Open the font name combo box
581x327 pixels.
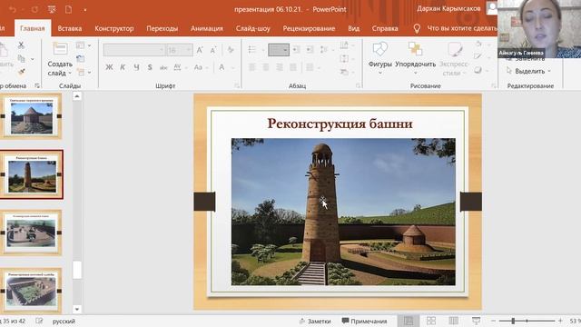133,50
